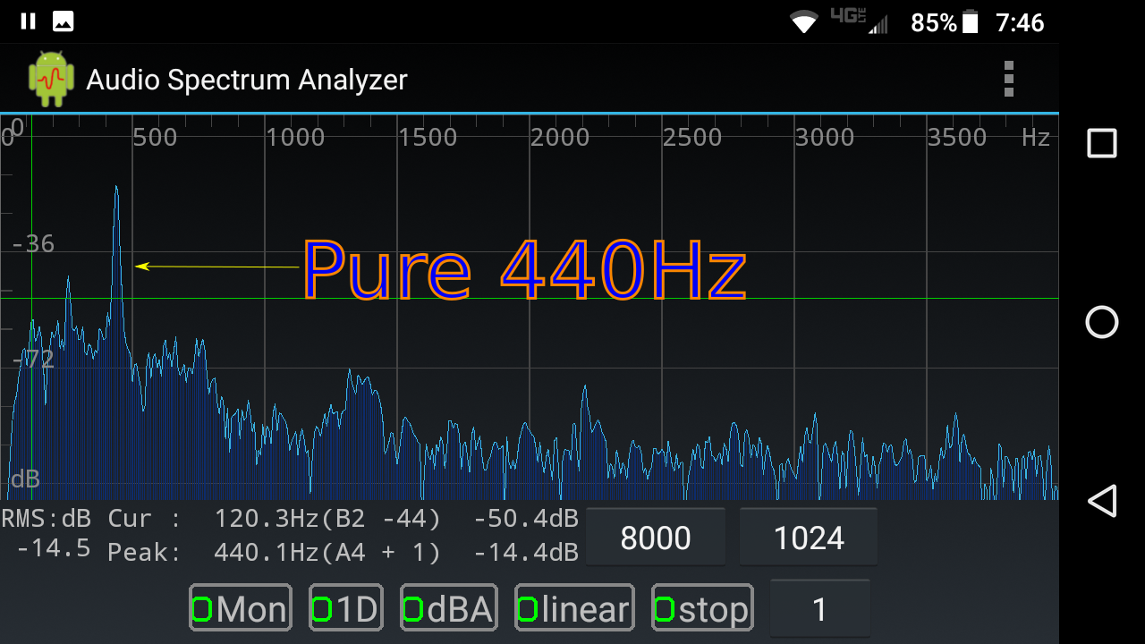Enable the dBA weighting toggle
This screenshot has width=1145, height=644.
(448, 607)
